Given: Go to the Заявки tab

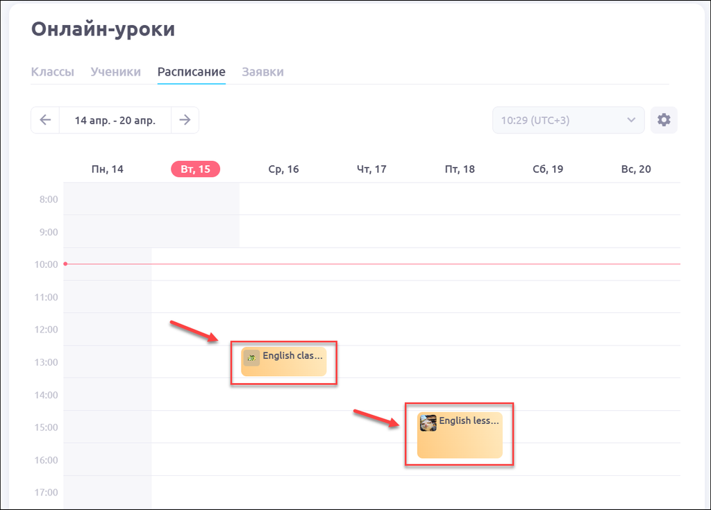Looking at the screenshot, I should 262,72.
